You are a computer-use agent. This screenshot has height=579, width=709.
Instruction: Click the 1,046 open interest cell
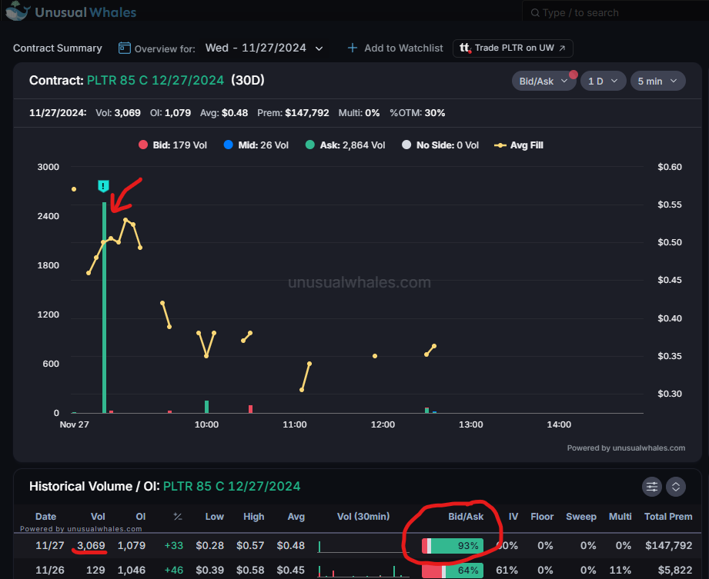click(x=132, y=570)
